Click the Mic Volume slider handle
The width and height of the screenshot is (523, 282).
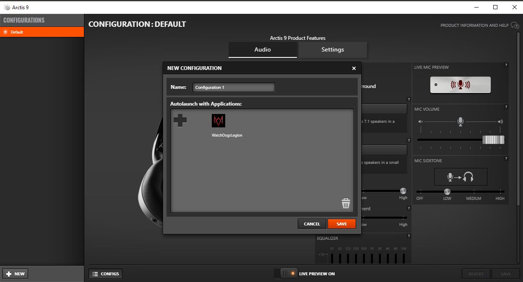point(493,140)
